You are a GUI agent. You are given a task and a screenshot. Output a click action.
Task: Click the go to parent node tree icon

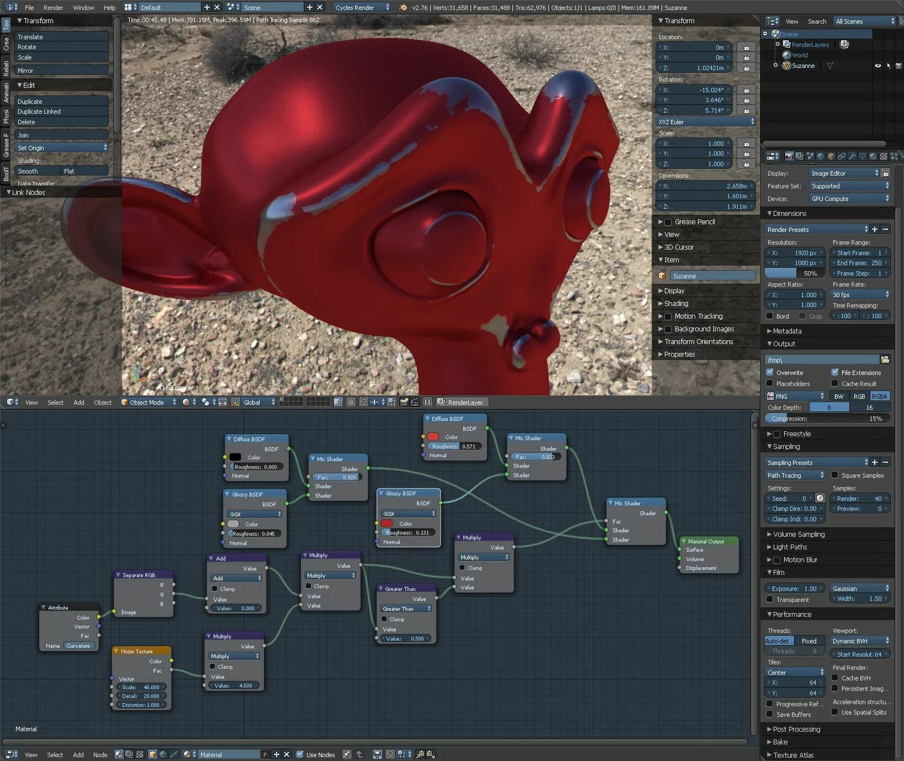coord(360,754)
